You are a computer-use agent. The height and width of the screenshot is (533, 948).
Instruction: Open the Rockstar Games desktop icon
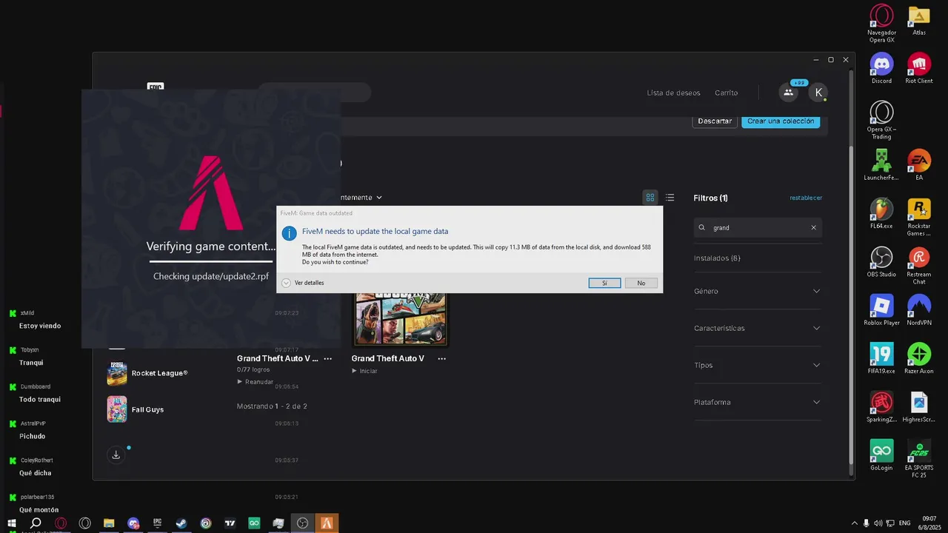click(x=919, y=217)
